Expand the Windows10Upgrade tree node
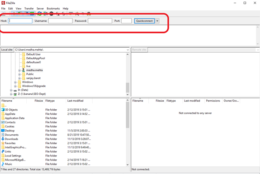The image size is (260, 174). 15,86
